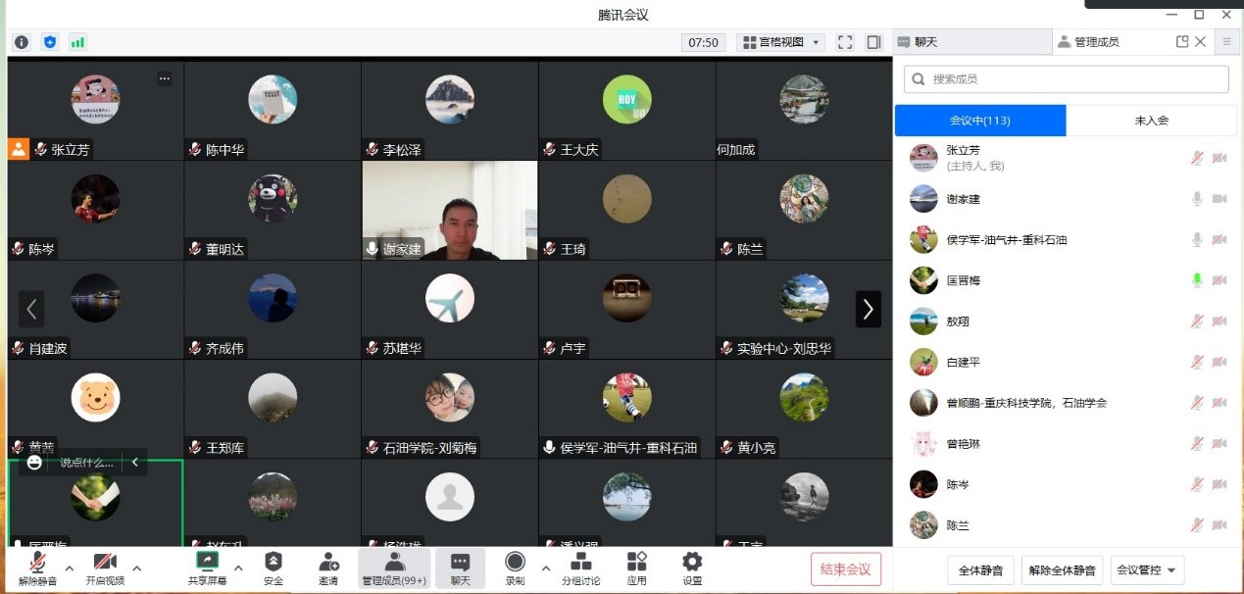The image size is (1244, 594).
Task: Switch to the 聊天 tab in side panel header
Action: (972, 42)
